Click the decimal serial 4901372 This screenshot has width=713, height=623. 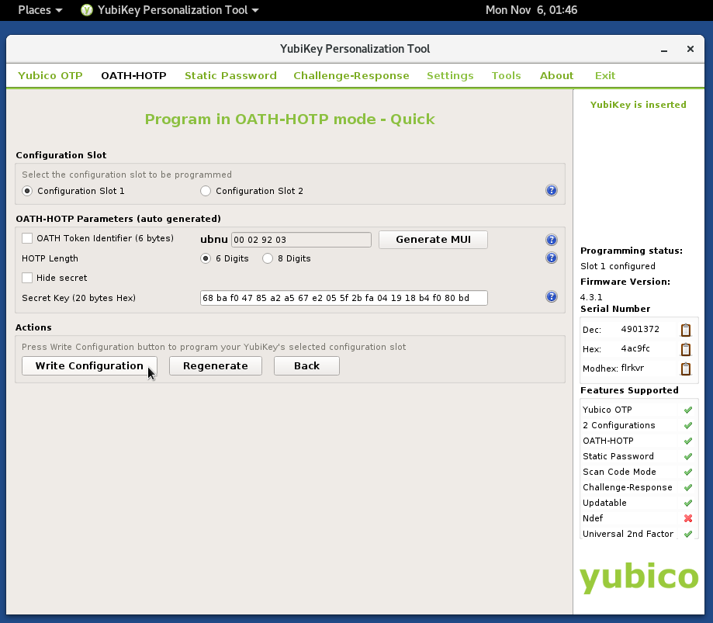coord(640,329)
